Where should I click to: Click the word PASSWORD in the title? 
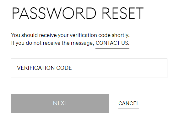[54, 13]
